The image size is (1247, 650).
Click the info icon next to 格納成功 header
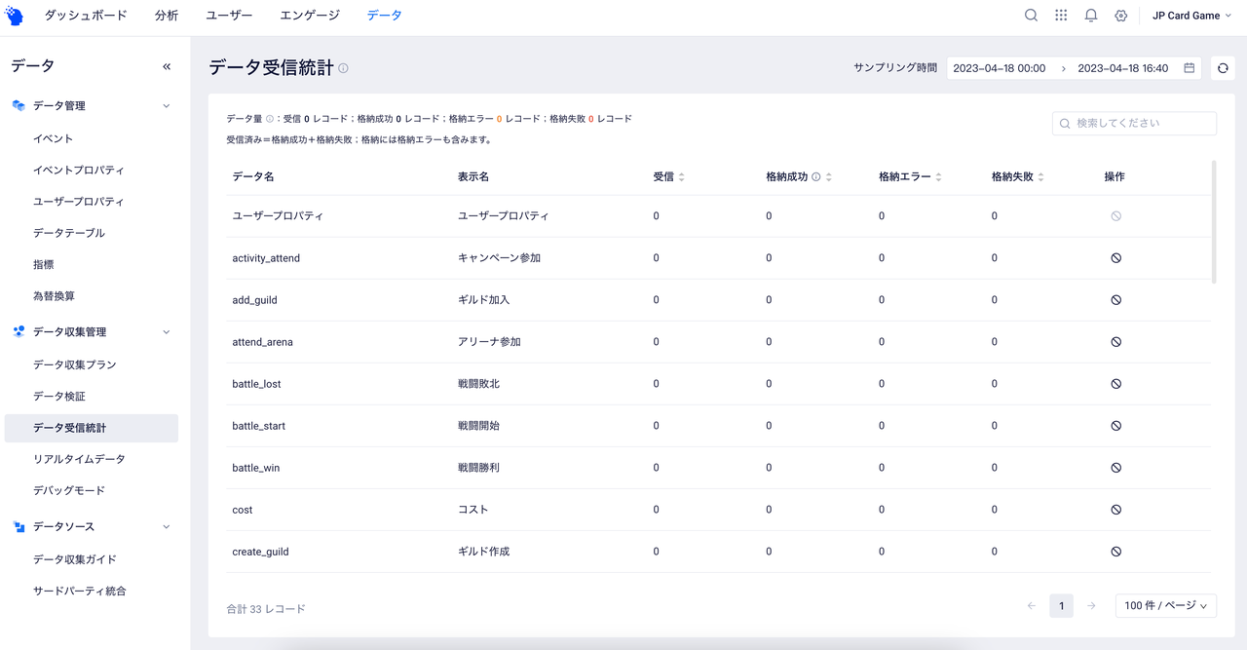click(x=815, y=176)
